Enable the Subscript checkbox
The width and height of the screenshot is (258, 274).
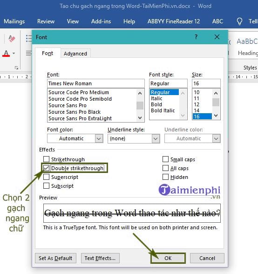click(x=46, y=186)
